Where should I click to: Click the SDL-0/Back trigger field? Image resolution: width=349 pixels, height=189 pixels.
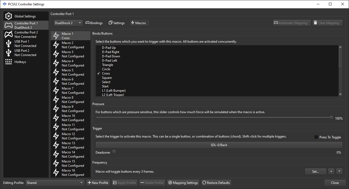tap(219, 145)
